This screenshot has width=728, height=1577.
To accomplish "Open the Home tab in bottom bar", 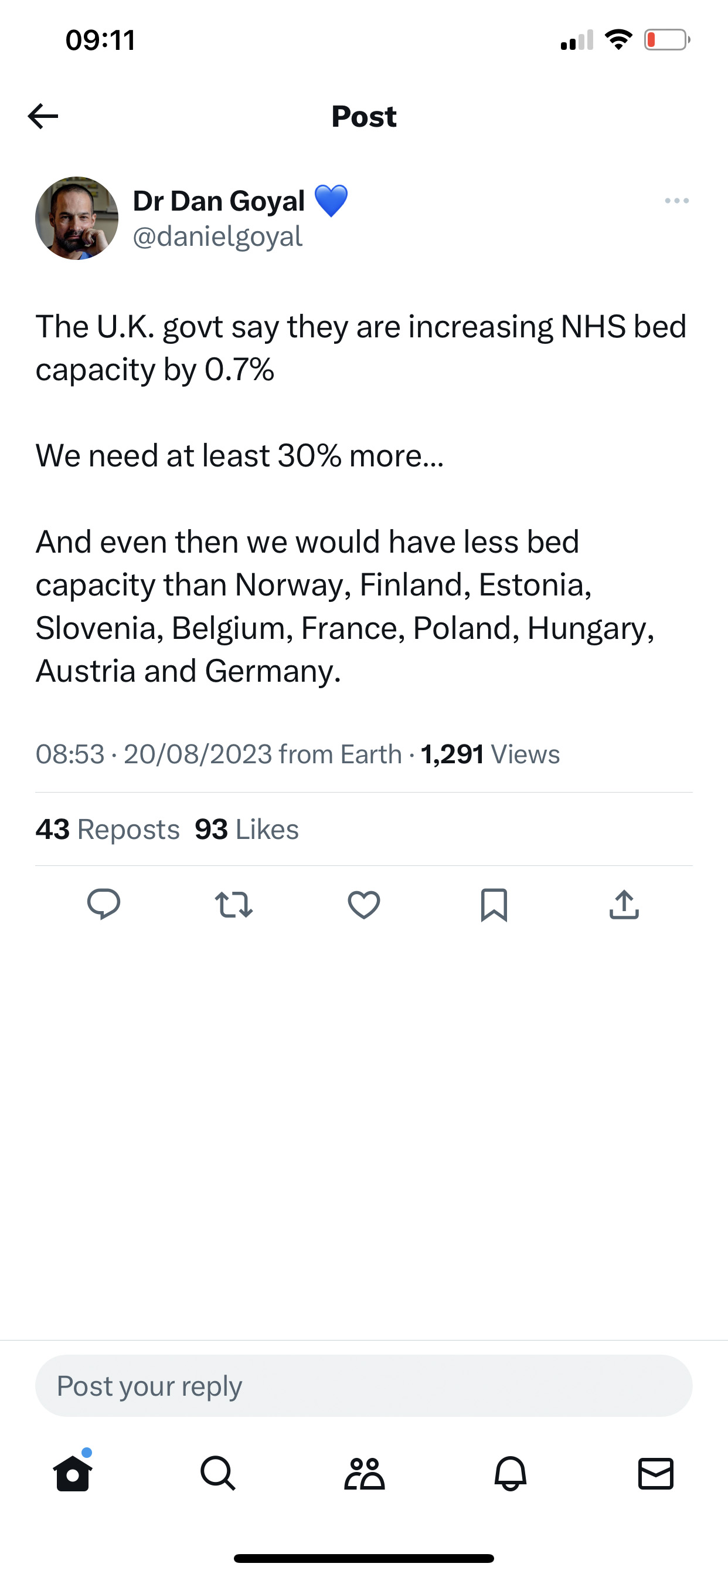I will pyautogui.click(x=73, y=1473).
